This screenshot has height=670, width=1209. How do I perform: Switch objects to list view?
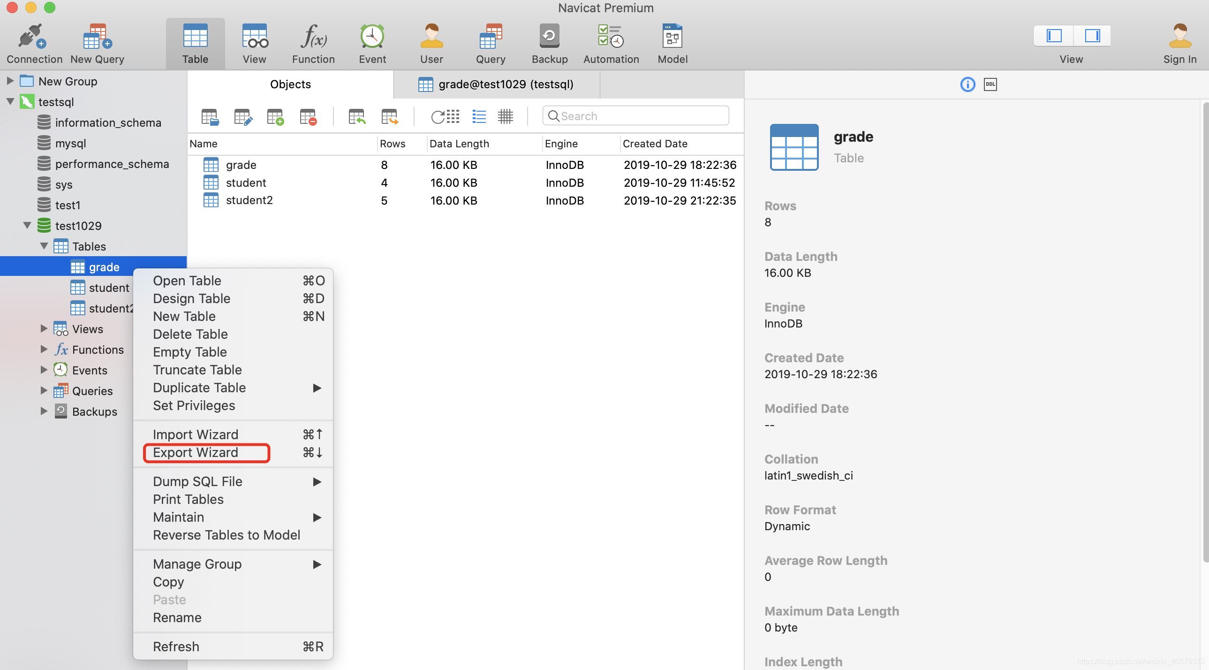pyautogui.click(x=479, y=116)
